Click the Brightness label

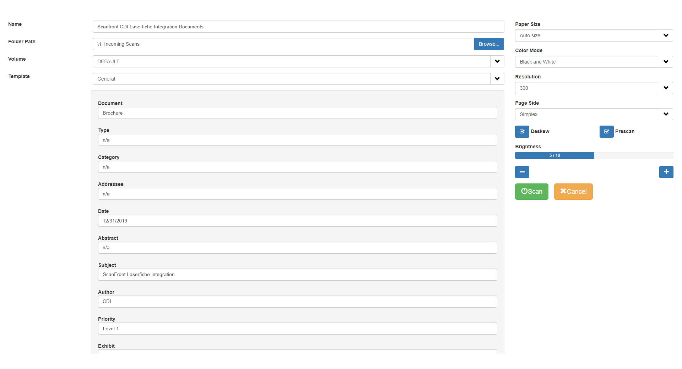tap(528, 147)
